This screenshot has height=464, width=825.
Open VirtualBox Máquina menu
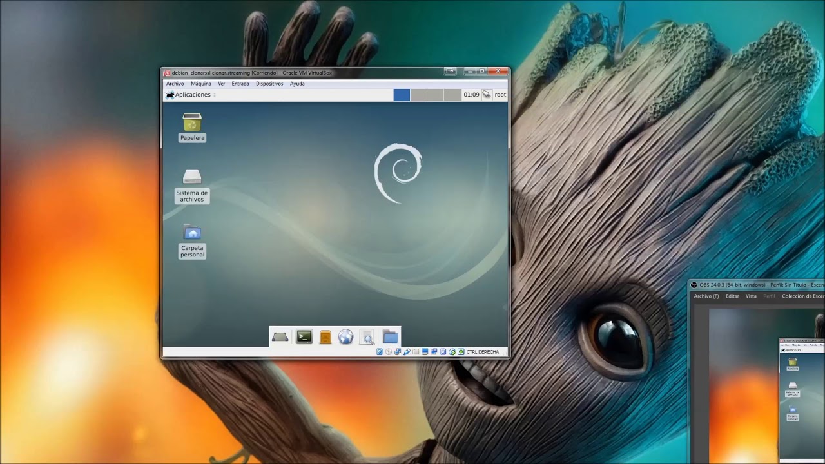200,84
